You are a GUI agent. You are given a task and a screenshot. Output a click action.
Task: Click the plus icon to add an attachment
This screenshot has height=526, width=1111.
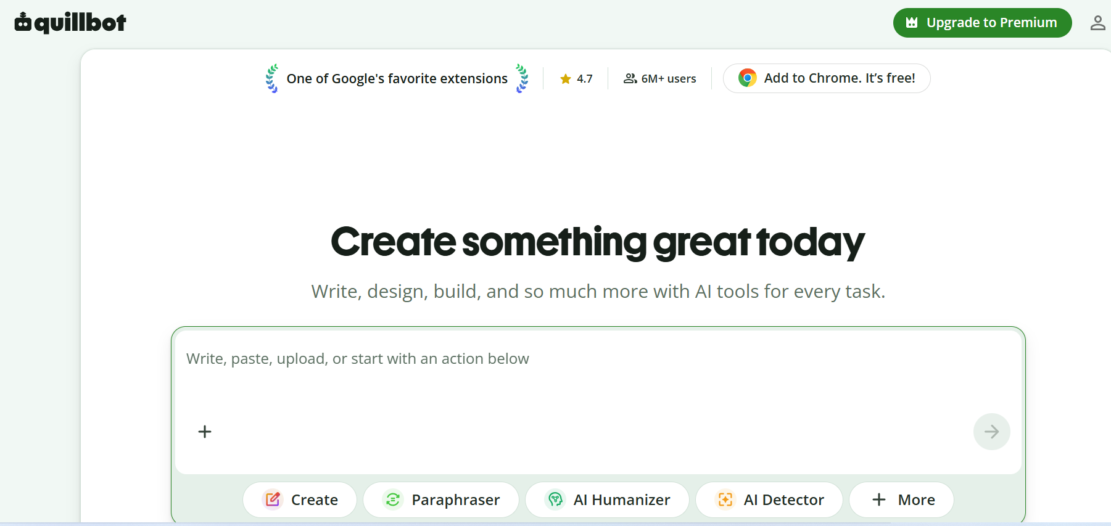click(205, 432)
